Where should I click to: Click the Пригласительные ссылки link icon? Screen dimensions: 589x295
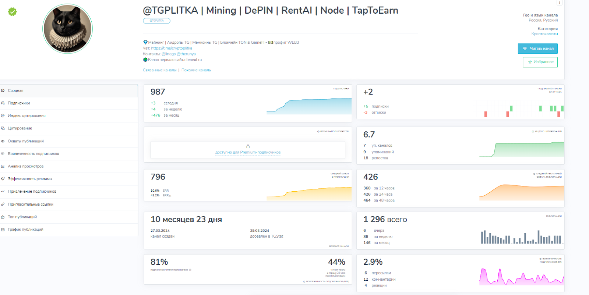[3, 205]
